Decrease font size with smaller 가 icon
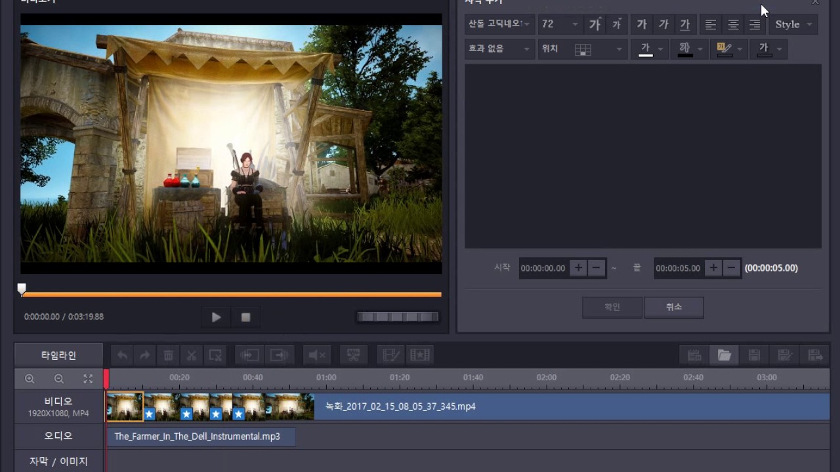Screen dimensions: 840x472 tap(616, 24)
